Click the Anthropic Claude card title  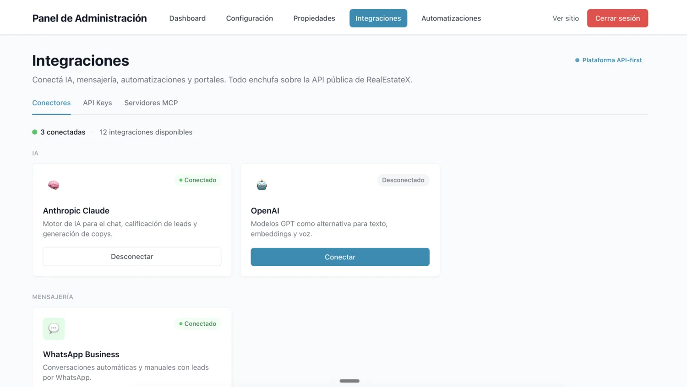76,211
